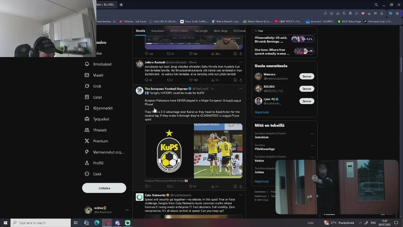Follow ROLESU with Seuraa button

pos(307,89)
